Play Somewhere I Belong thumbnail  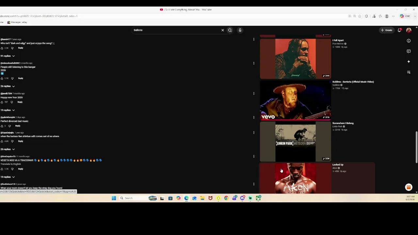point(296,142)
